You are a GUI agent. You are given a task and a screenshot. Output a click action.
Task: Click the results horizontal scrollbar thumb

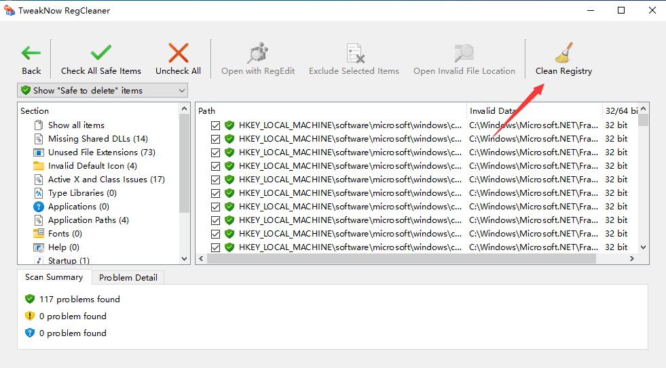[401, 259]
